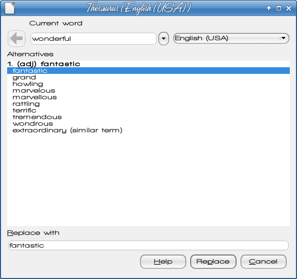Pick 'rattling' in alternatives list
The image size is (297, 279).
point(148,104)
